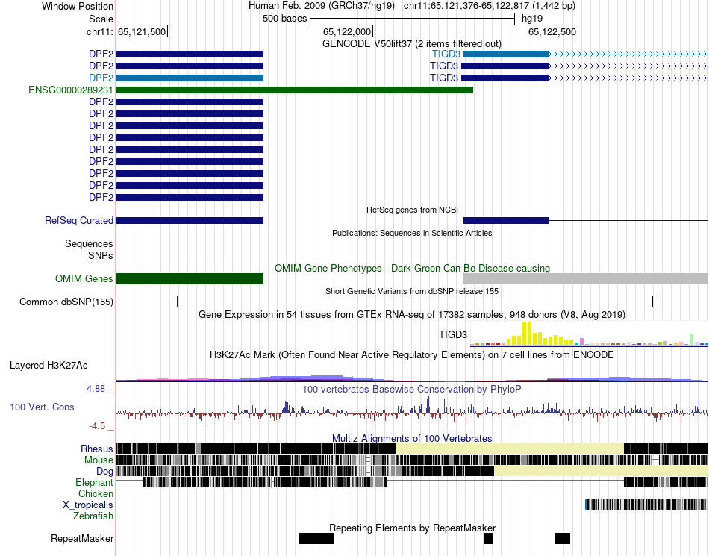Click the Window Position label

78,6
